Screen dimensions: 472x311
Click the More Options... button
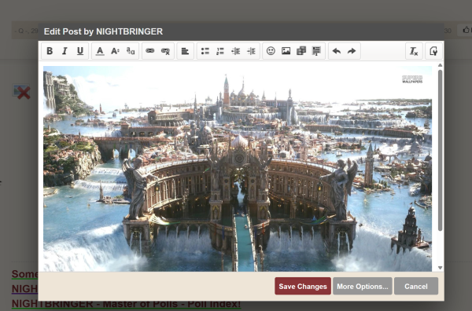pyautogui.click(x=363, y=286)
